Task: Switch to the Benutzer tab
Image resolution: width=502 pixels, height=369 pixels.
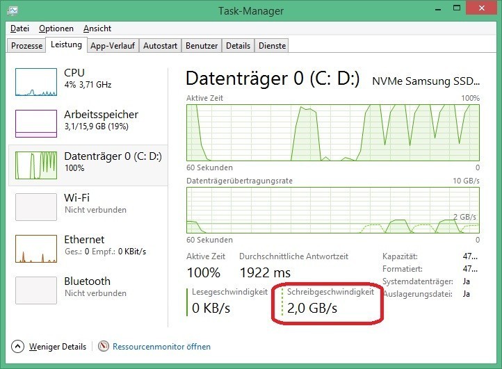Action: point(202,46)
